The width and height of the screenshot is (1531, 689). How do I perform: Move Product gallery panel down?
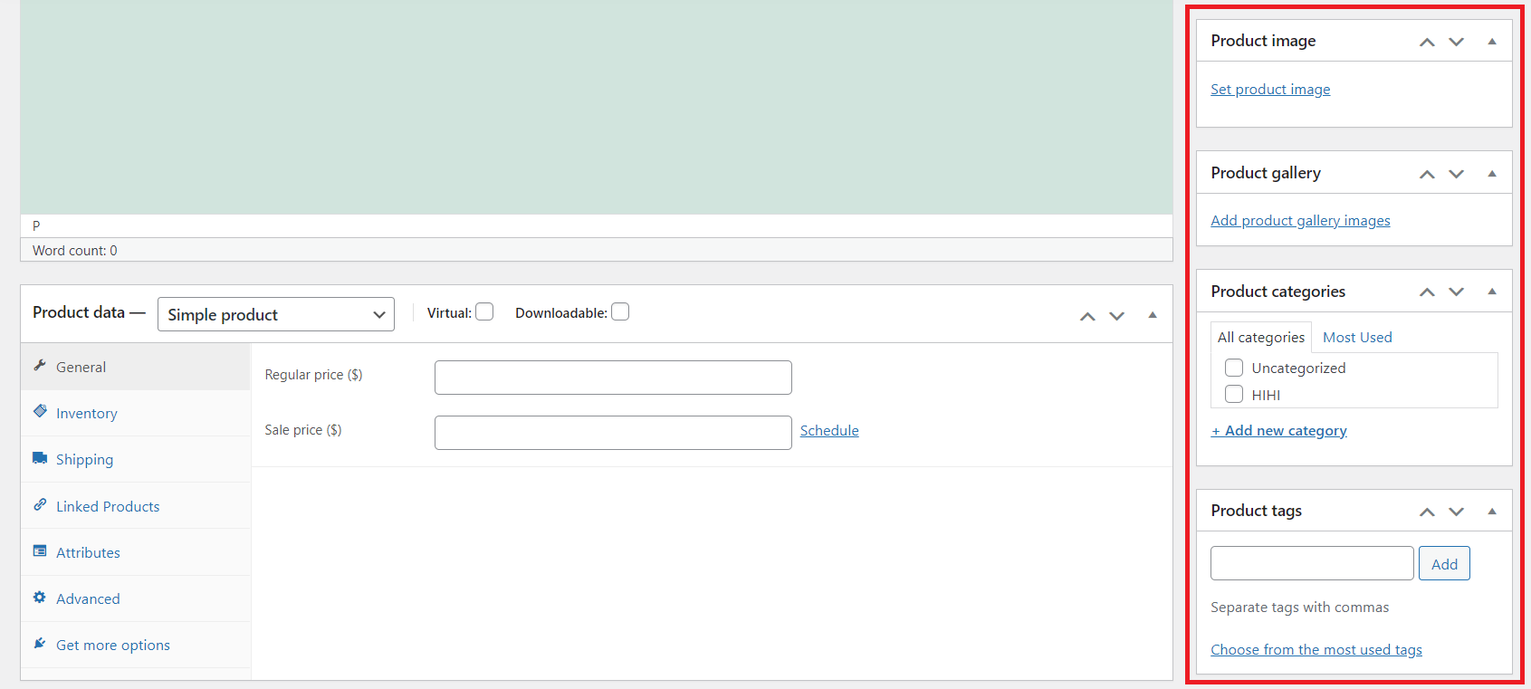pyautogui.click(x=1456, y=174)
